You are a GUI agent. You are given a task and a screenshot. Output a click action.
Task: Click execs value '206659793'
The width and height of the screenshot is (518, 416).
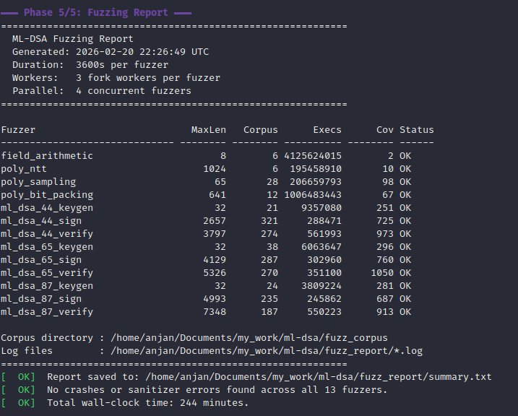click(x=316, y=182)
